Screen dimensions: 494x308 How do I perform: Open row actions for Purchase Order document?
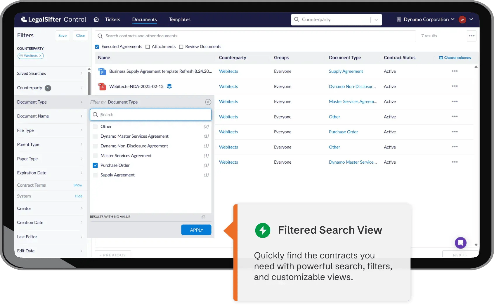click(x=455, y=132)
